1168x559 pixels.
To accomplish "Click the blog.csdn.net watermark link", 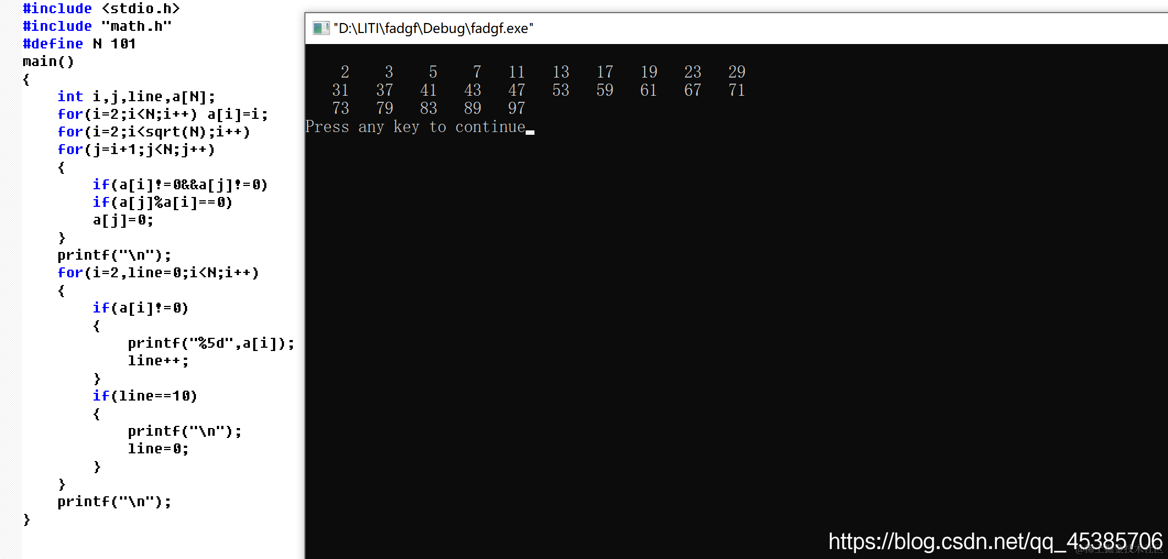I will click(x=995, y=541).
